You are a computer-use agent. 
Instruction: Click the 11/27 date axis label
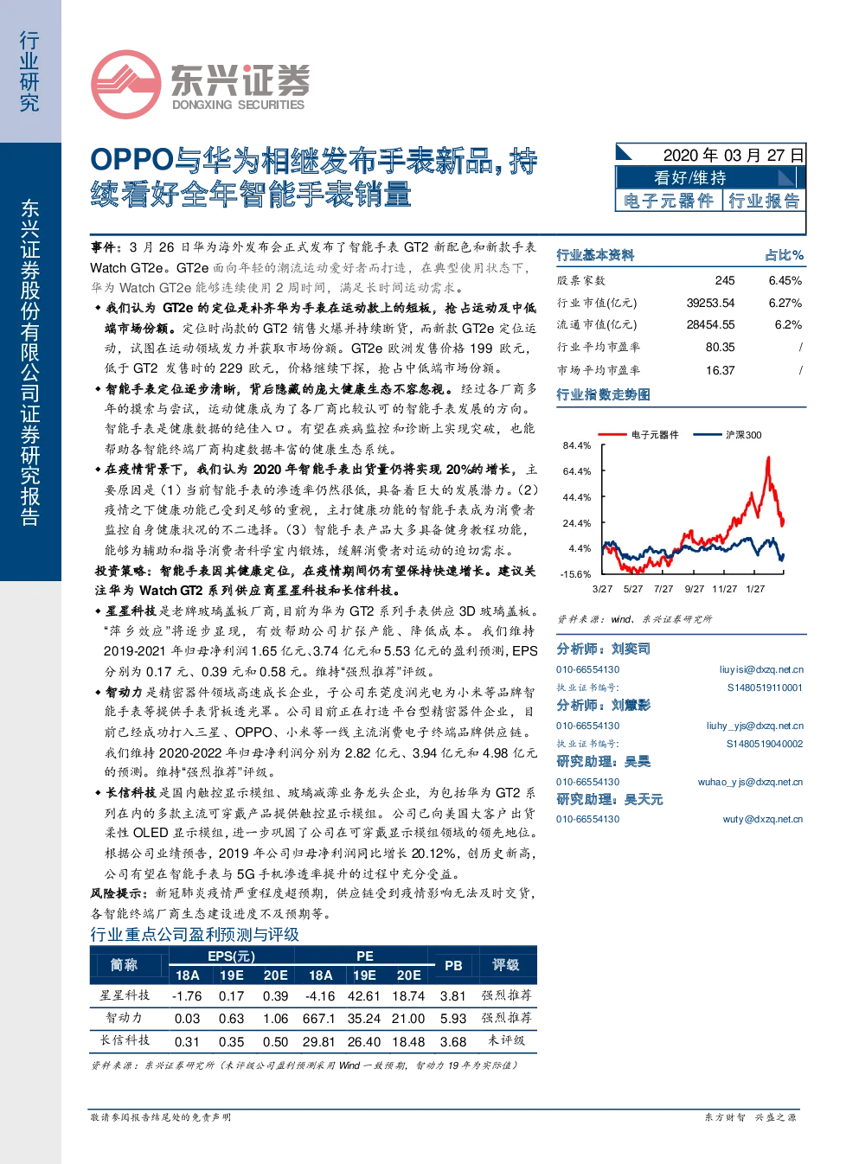point(724,589)
